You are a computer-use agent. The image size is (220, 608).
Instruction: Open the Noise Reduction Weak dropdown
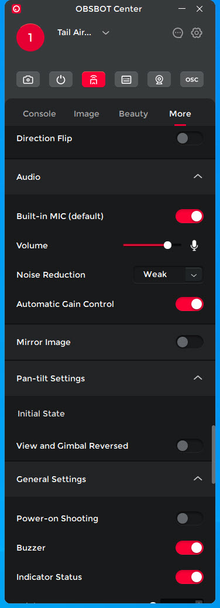[x=169, y=275]
